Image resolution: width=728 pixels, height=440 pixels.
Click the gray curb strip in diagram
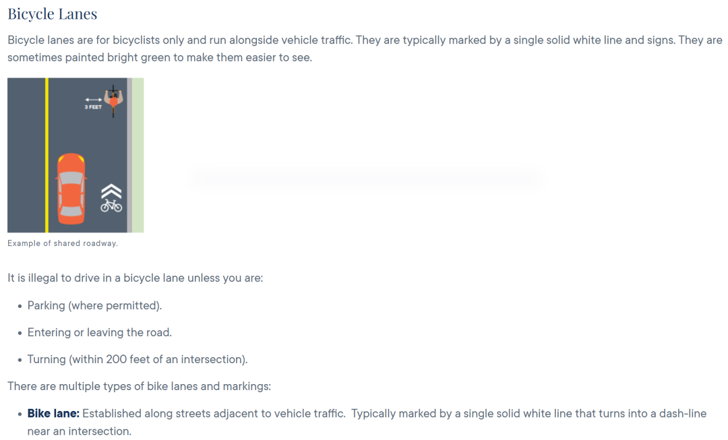(129, 155)
